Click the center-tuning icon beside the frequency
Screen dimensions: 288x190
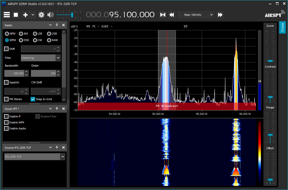click(163, 15)
